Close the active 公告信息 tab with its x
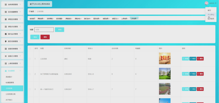The width and height of the screenshot is (219, 103). [x=137, y=19]
